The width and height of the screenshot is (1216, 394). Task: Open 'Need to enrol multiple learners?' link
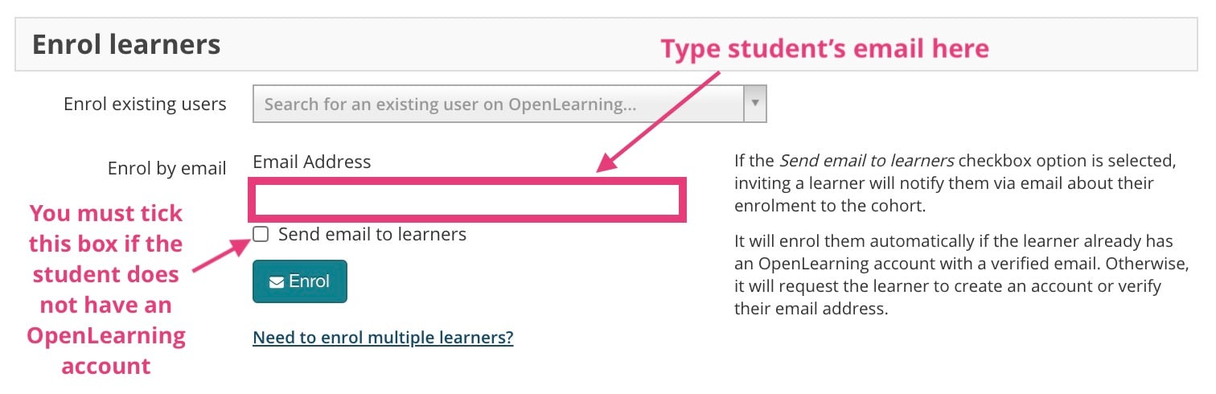pos(383,337)
